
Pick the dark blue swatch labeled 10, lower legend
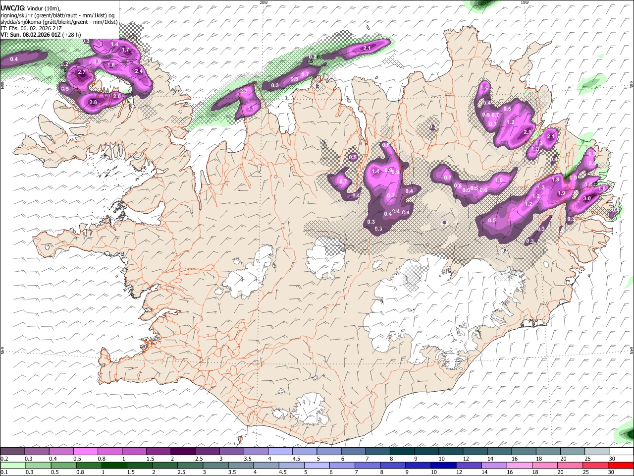point(442,466)
